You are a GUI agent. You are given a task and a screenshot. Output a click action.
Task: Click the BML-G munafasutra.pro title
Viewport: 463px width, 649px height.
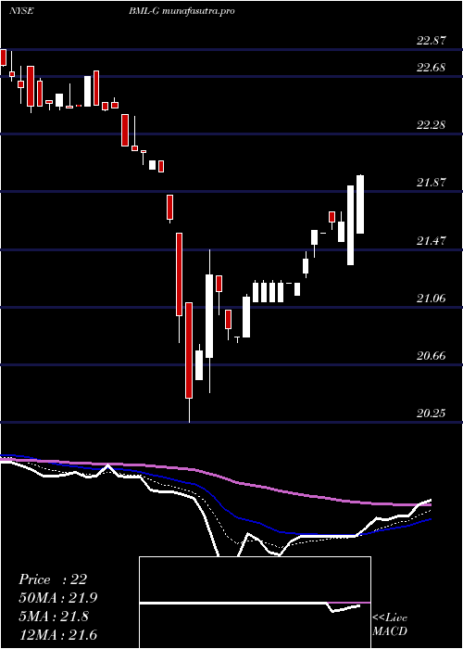click(x=181, y=11)
